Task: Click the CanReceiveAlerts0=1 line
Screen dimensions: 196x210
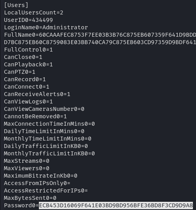Action: click(37, 94)
